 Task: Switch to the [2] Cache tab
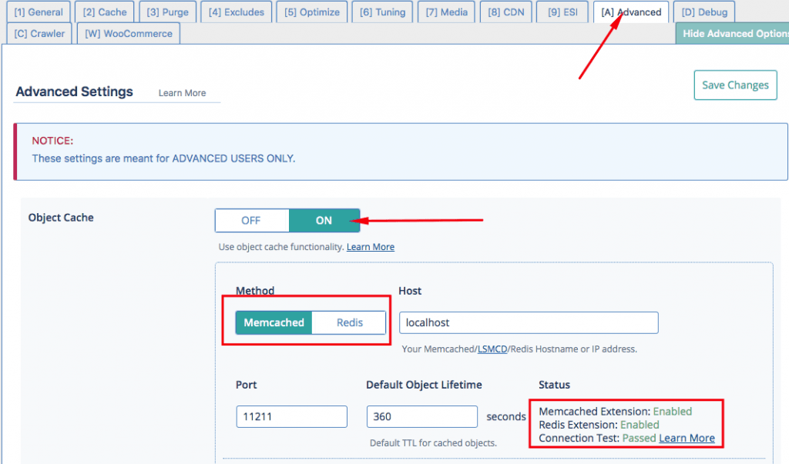(106, 12)
